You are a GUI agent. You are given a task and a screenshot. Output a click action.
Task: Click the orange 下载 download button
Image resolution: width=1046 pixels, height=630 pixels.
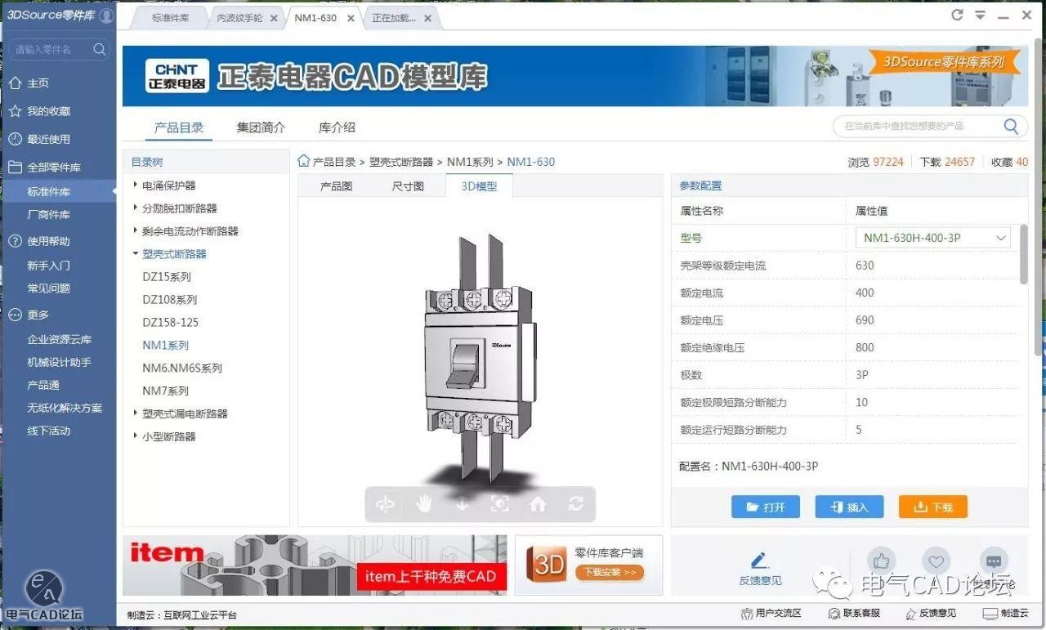[932, 507]
